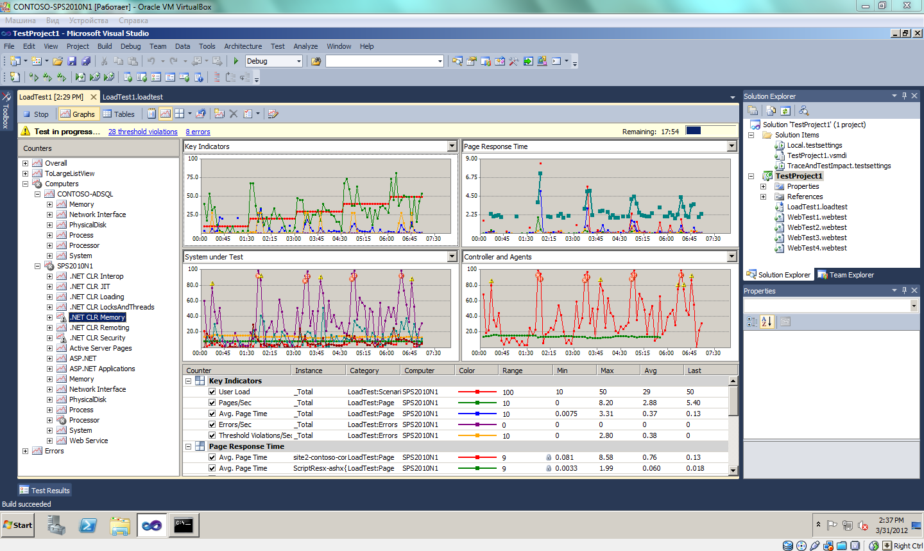This screenshot has width=924, height=551.
Task: Click the red User Load color line
Action: coord(477,392)
